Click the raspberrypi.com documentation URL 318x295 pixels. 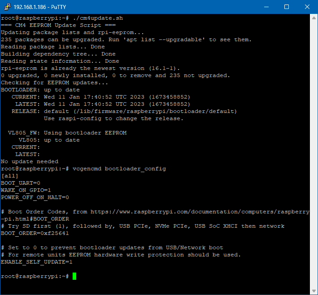(200, 212)
